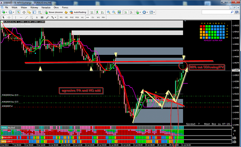Select the text label tool
This screenshot has width=241, height=147.
[x=42, y=17]
